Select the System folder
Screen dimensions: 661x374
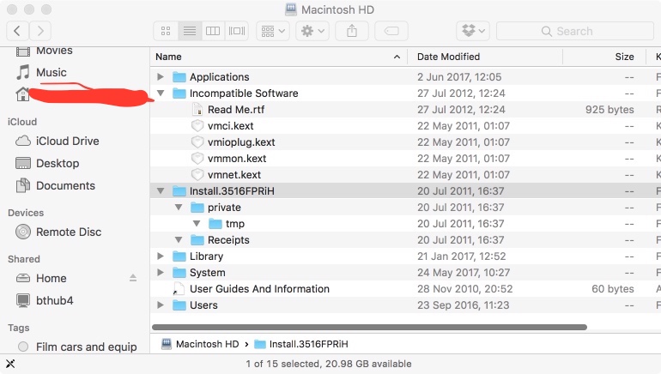[x=207, y=273]
